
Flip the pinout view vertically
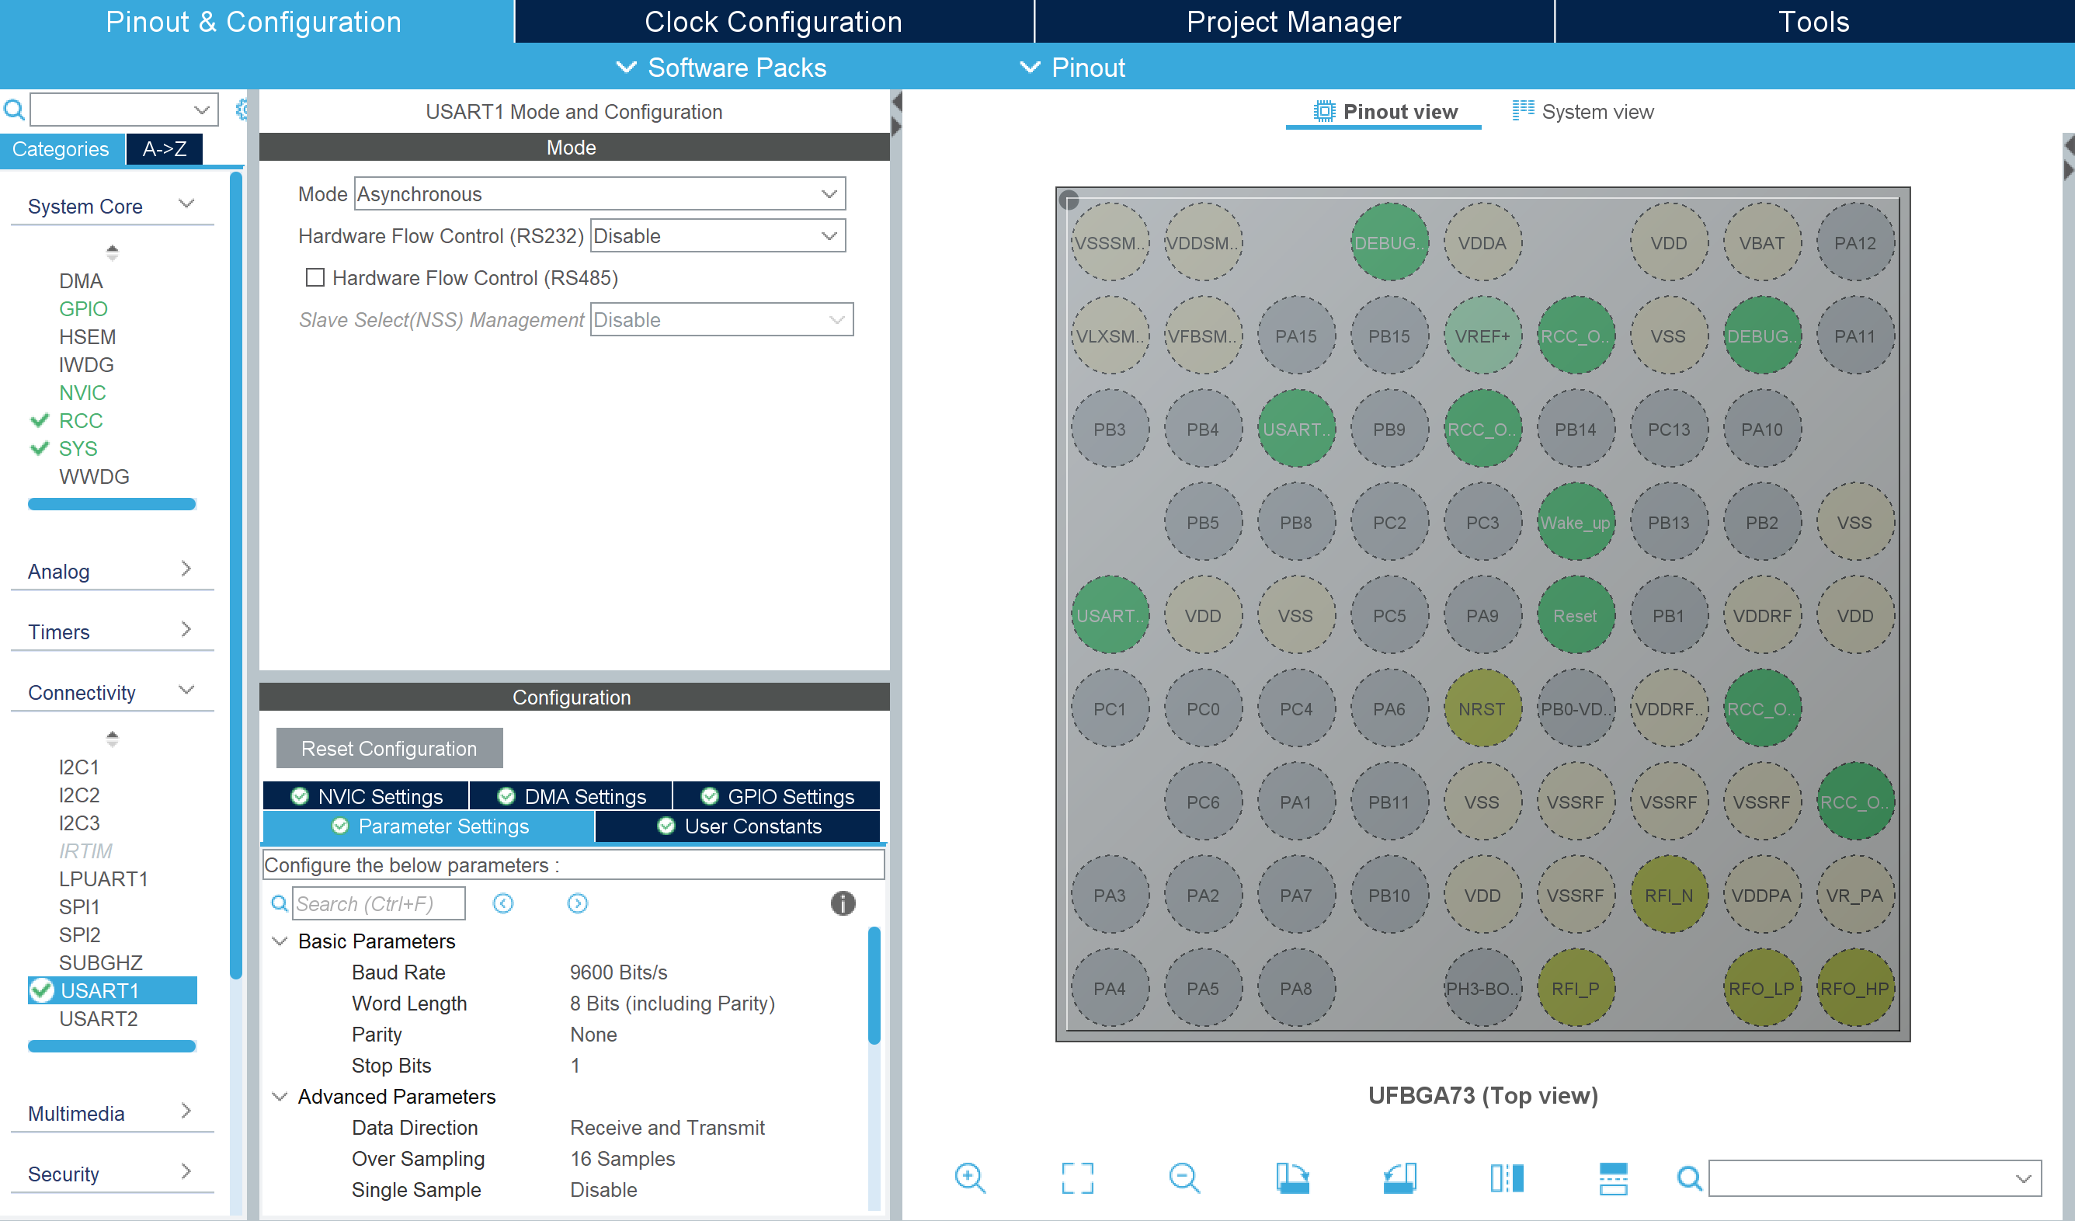(x=1613, y=1178)
